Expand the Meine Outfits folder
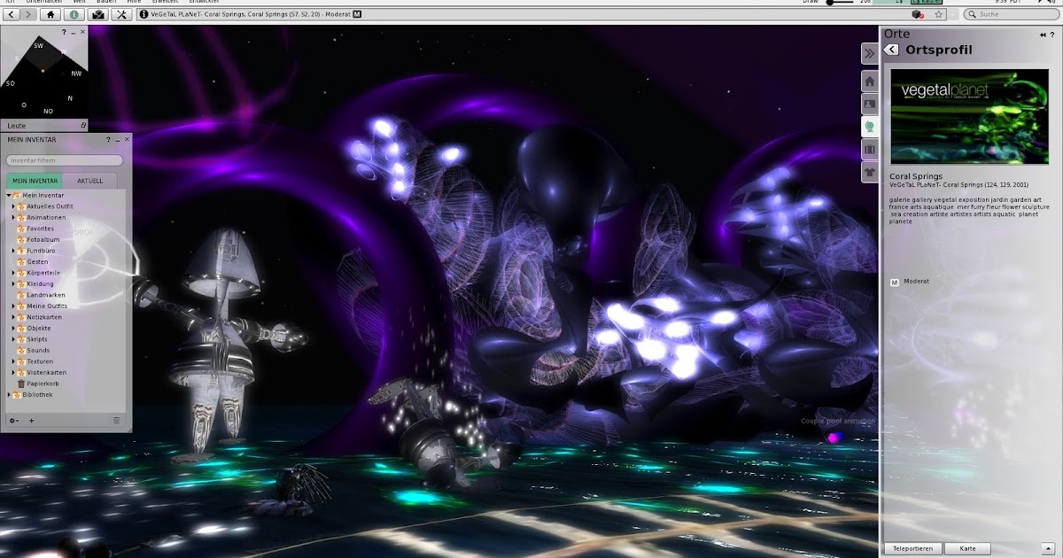The height and width of the screenshot is (558, 1063). [x=13, y=306]
